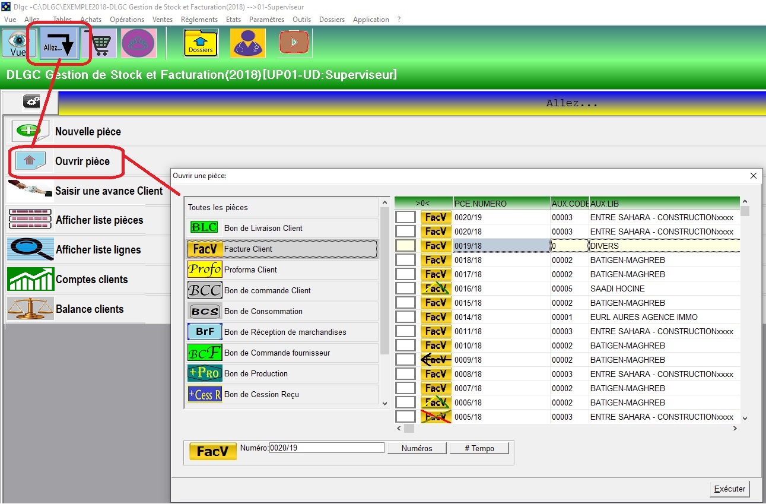
Task: Click the grid scroll-down arrow
Action: 745,418
